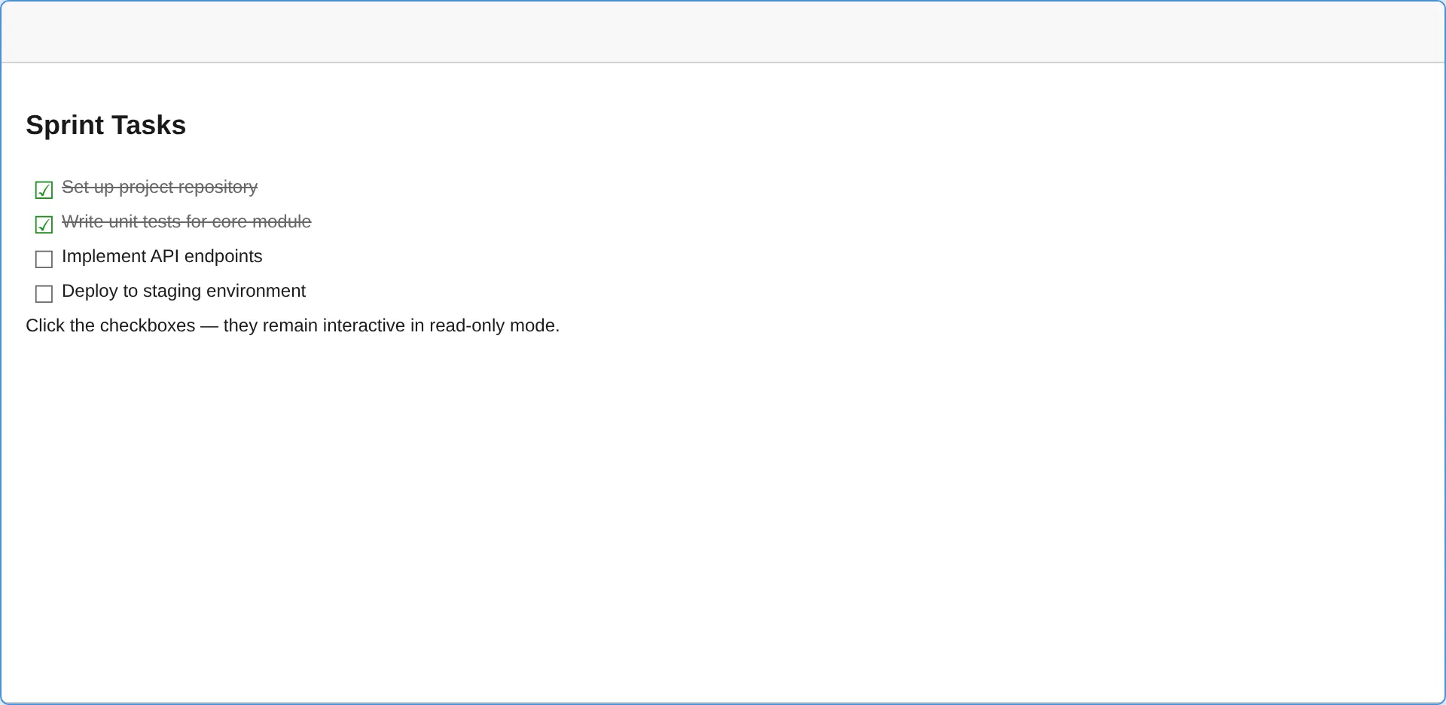Click the gray header bar above the task list
This screenshot has width=1446, height=705.
click(x=723, y=32)
